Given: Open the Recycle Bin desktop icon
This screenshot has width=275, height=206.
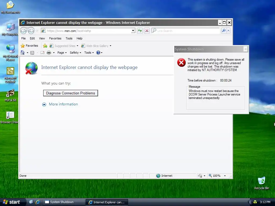Looking at the screenshot, I should click(x=262, y=183).
